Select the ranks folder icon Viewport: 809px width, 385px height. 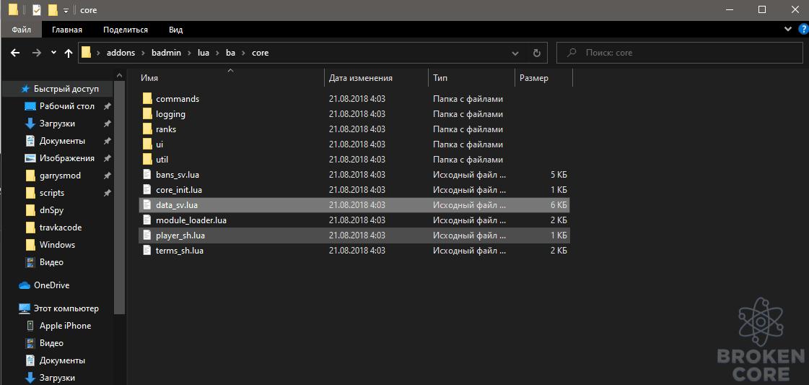(x=147, y=129)
